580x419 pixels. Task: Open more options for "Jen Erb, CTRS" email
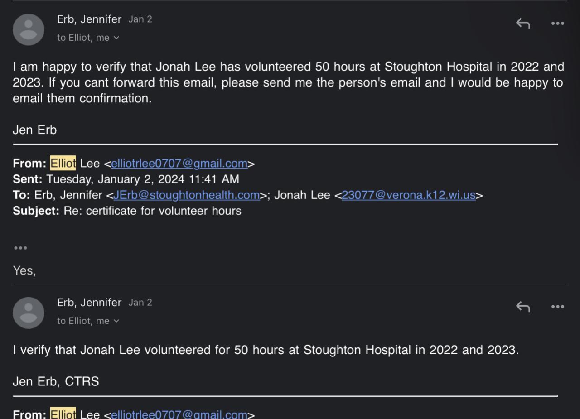(x=558, y=307)
